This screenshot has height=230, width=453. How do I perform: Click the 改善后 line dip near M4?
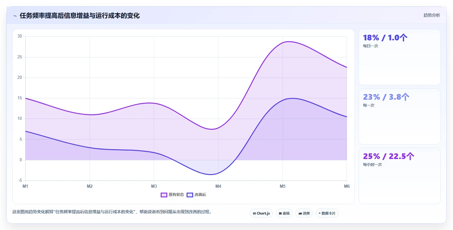point(211,174)
